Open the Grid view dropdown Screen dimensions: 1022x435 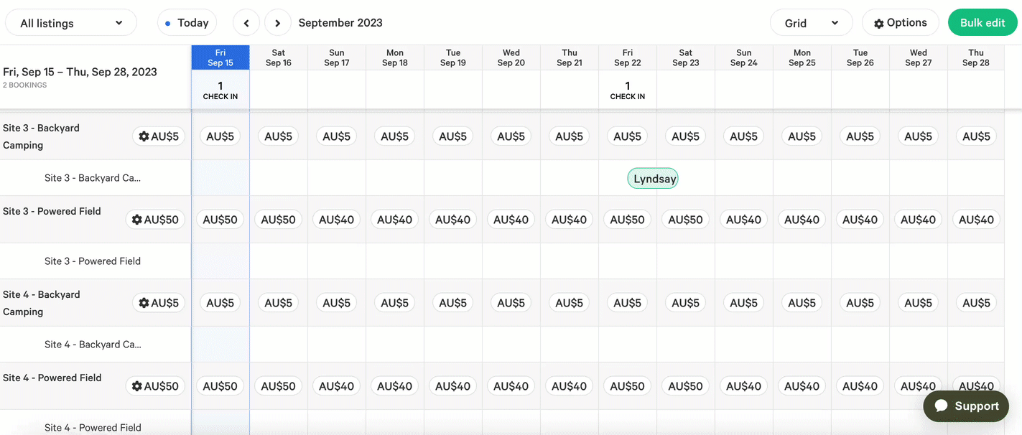[x=812, y=23]
